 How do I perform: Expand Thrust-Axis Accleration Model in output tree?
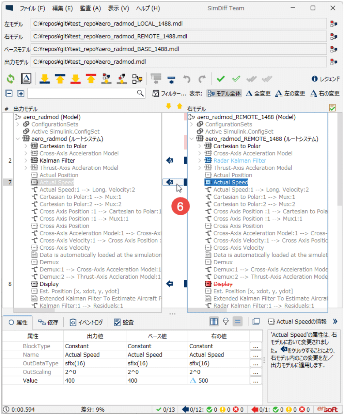[26, 168]
